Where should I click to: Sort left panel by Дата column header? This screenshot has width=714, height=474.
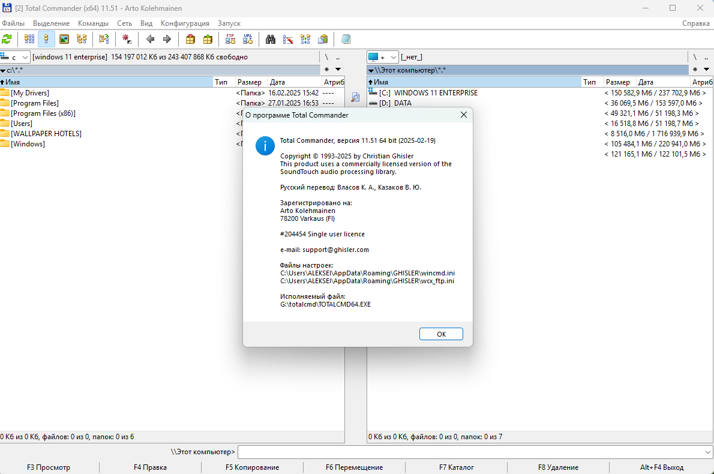295,82
